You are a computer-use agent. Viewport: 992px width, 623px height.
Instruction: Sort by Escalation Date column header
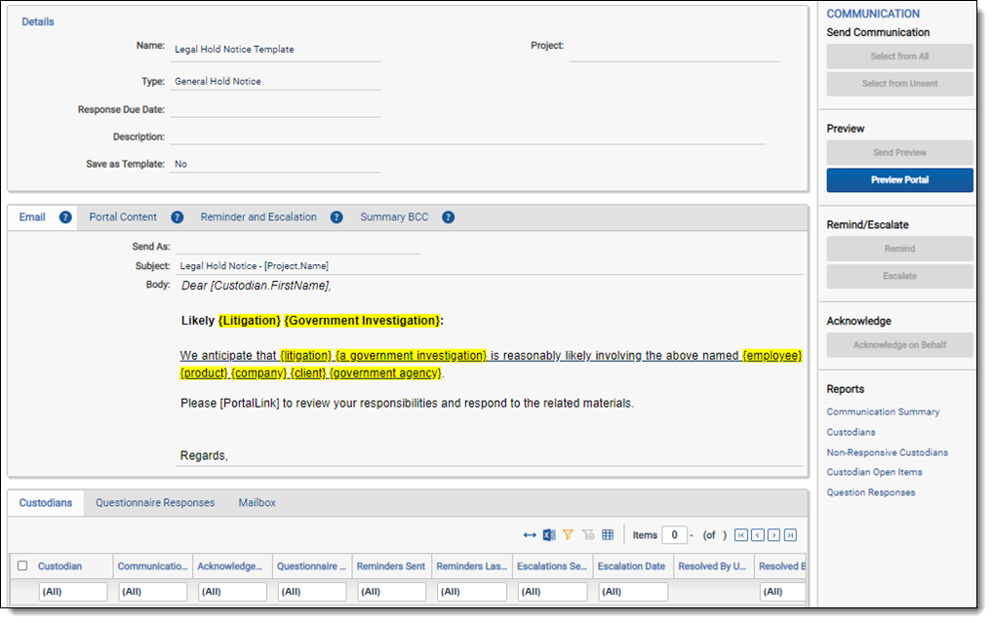[631, 566]
